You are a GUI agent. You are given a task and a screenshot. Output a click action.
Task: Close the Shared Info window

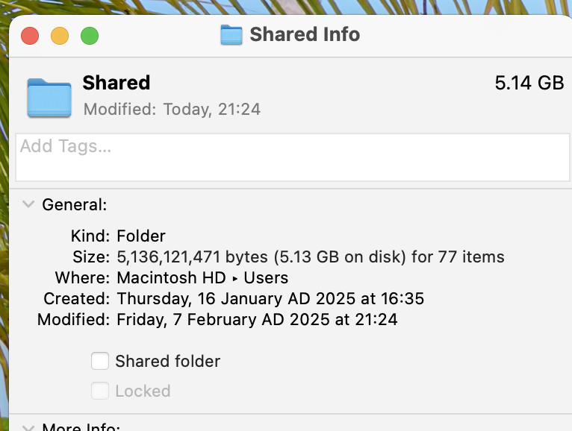(x=30, y=36)
